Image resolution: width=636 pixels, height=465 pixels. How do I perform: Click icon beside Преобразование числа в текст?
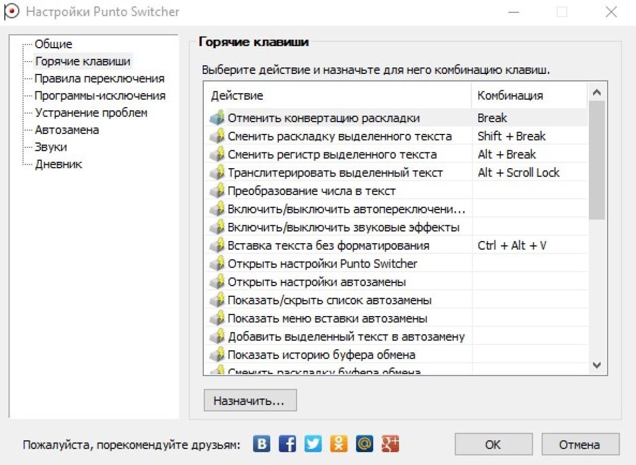(217, 191)
